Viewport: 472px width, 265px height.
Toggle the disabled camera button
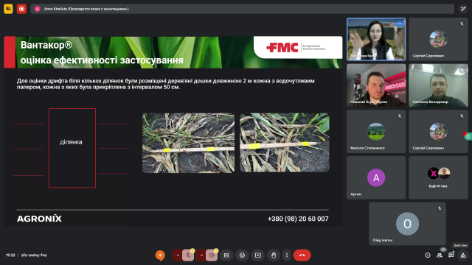click(212, 255)
